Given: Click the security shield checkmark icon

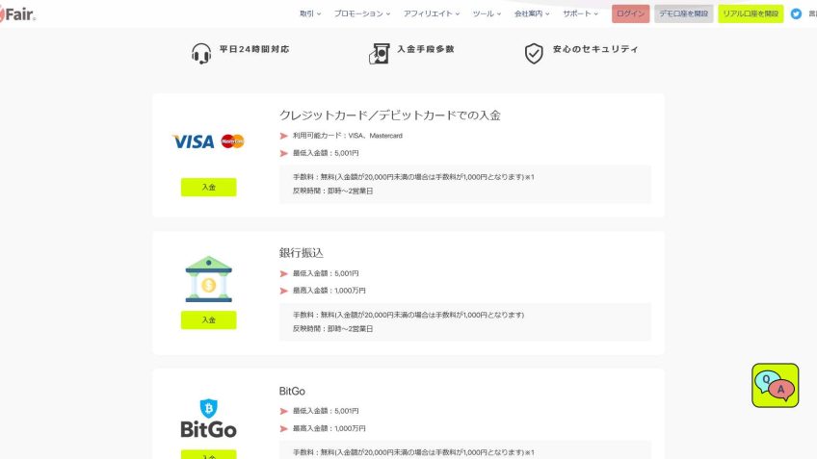Looking at the screenshot, I should (534, 53).
